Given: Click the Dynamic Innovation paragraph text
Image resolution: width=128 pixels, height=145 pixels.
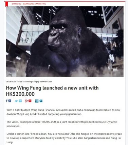Looking at the screenshot, I should pyautogui.click(x=62, y=124).
